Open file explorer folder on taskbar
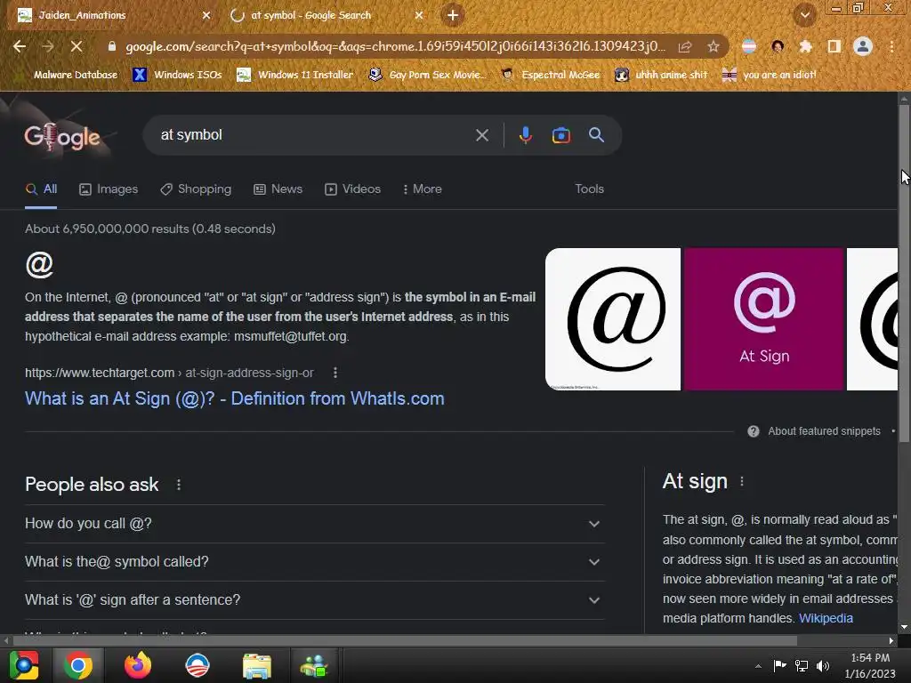Screen dimensions: 911x683 (x=257, y=665)
